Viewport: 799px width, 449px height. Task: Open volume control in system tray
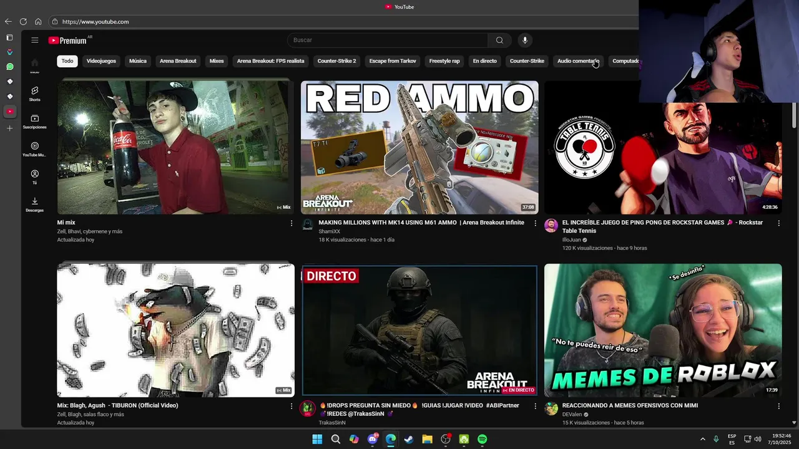click(758, 439)
